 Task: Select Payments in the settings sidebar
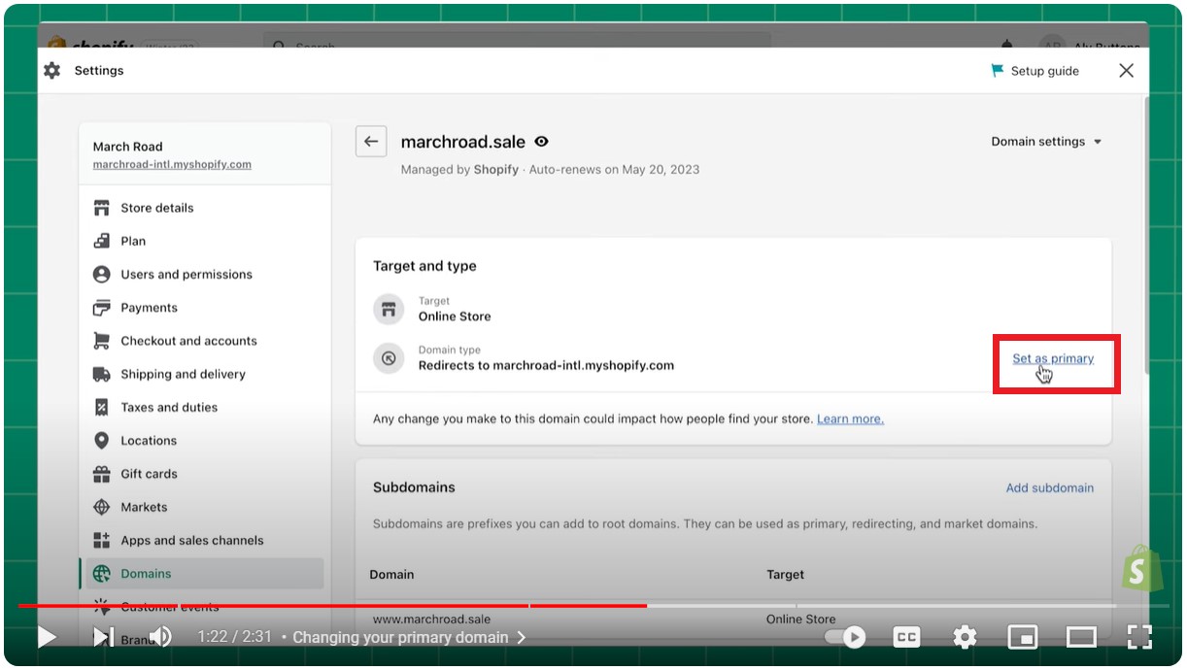click(149, 308)
